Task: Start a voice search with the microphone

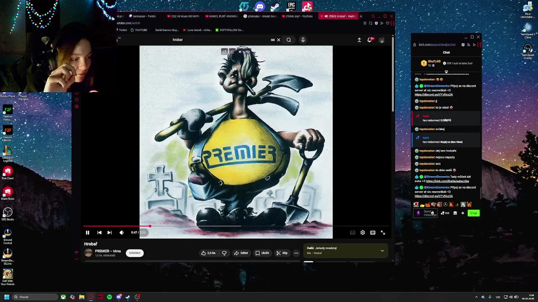Action: tap(303, 40)
